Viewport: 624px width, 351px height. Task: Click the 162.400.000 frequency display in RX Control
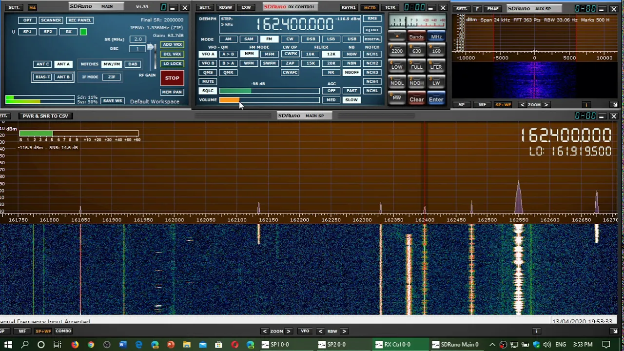click(295, 24)
